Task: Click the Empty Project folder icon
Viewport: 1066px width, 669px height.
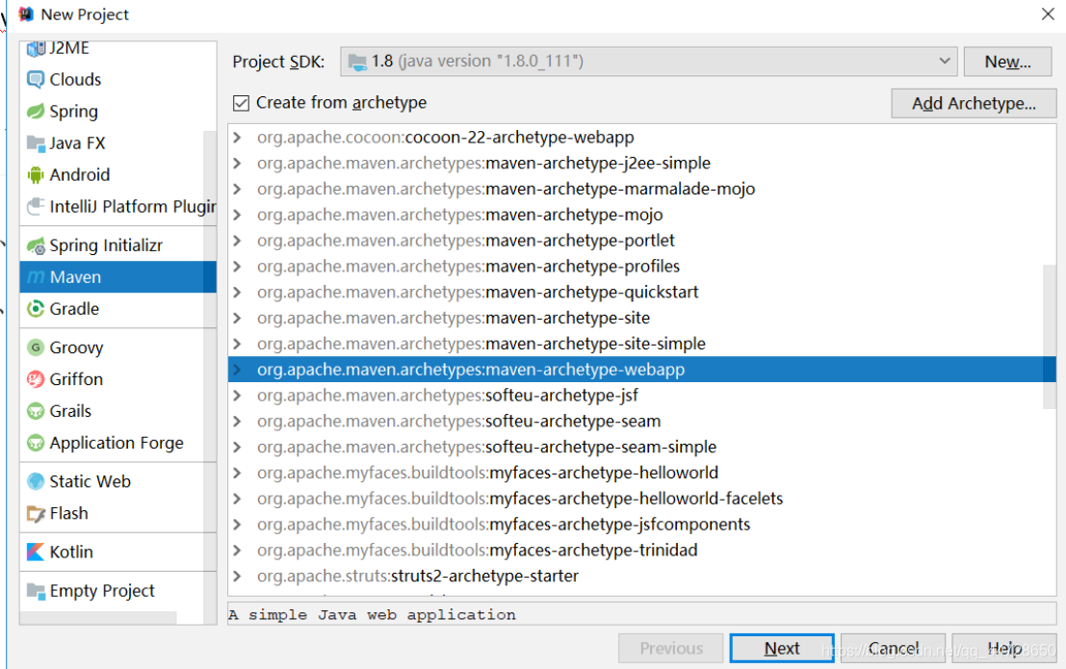Action: pyautogui.click(x=36, y=590)
